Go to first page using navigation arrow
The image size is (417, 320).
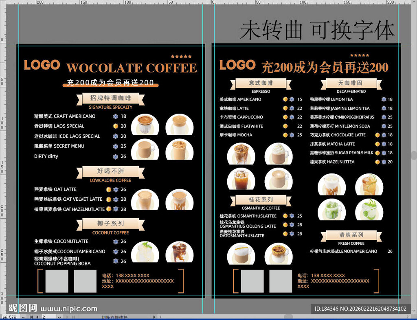[x=31, y=317]
